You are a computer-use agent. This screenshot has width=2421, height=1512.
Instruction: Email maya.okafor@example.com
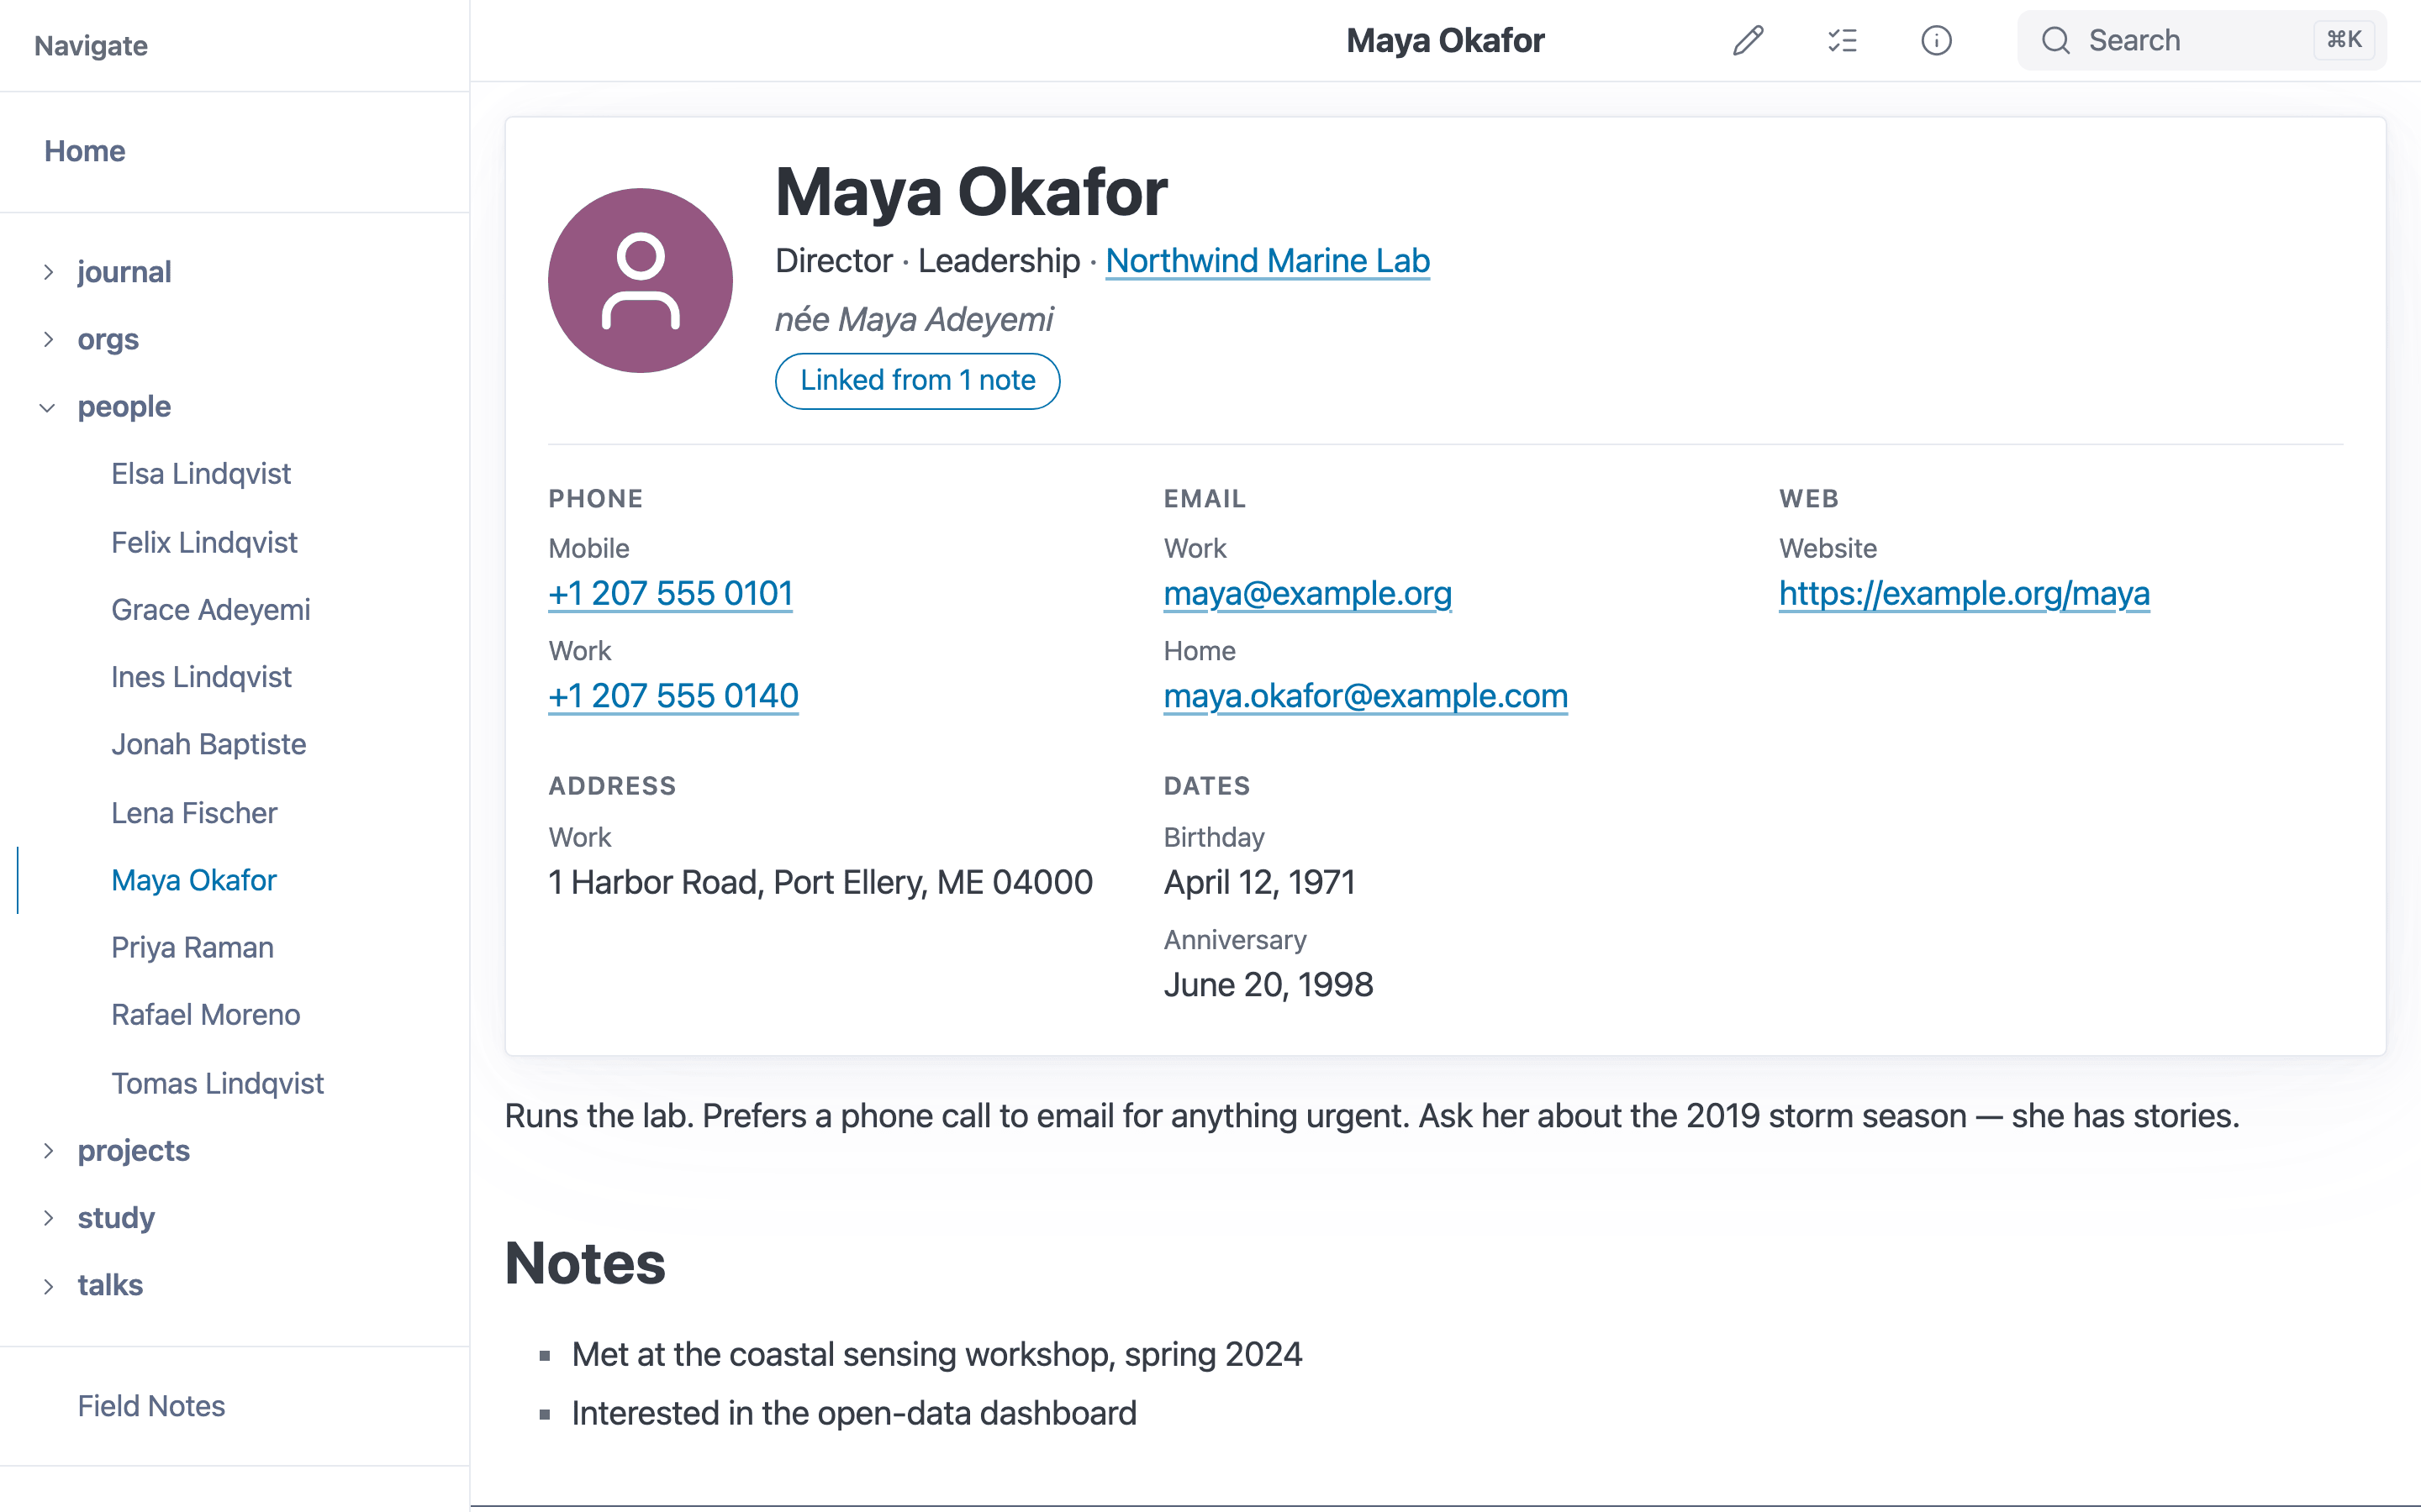[x=1365, y=696]
